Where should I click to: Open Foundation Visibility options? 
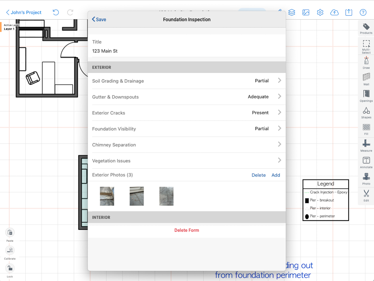[186, 129]
